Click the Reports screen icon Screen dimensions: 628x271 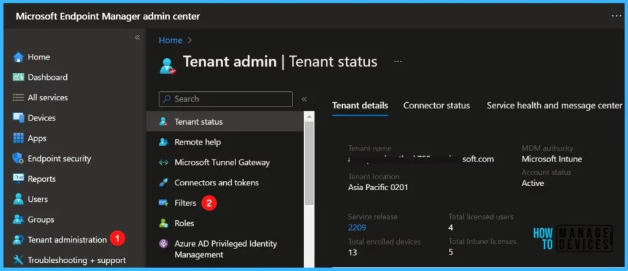pyautogui.click(x=18, y=179)
